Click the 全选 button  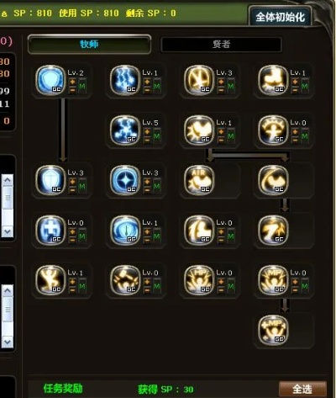302,389
